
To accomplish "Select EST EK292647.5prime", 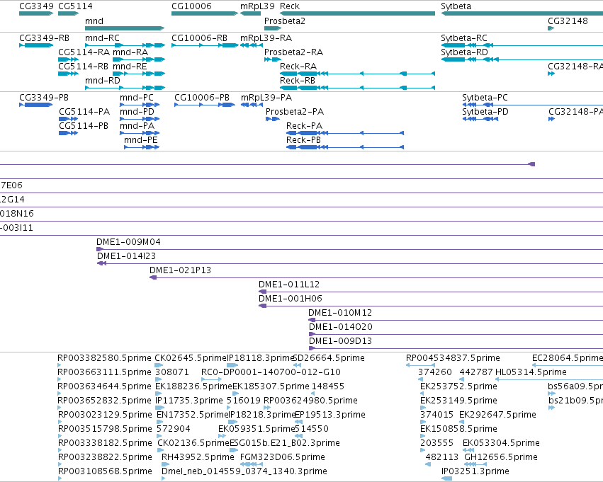I will [497, 415].
